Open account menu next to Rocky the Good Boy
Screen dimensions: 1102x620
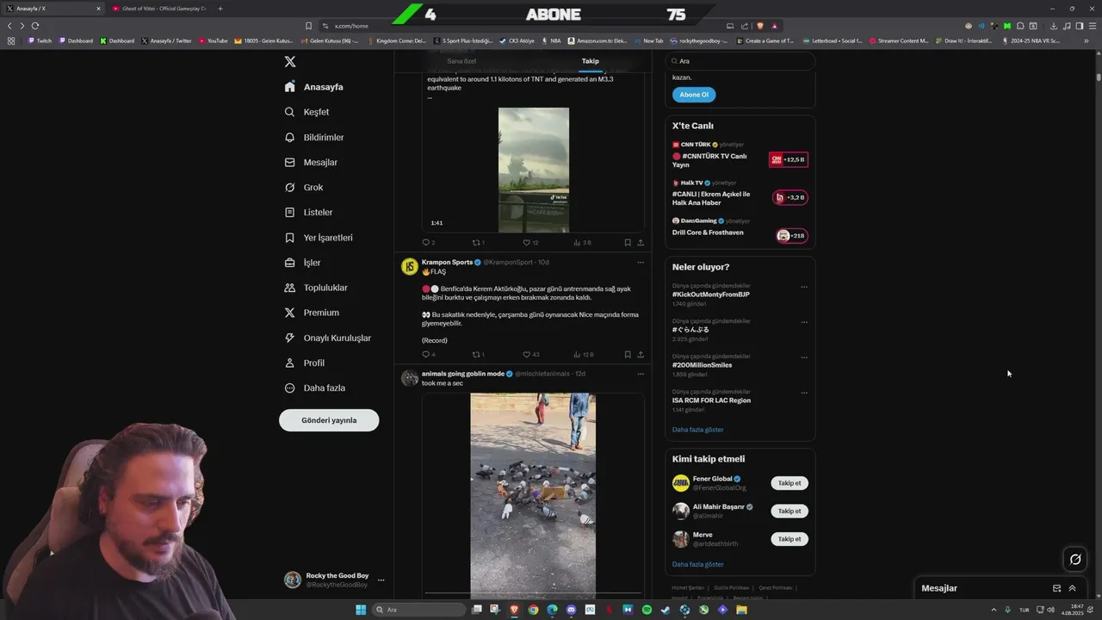(x=381, y=580)
